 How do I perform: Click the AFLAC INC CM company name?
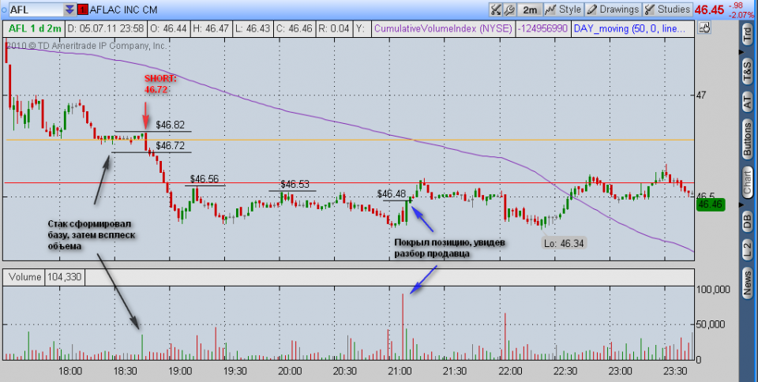point(123,9)
